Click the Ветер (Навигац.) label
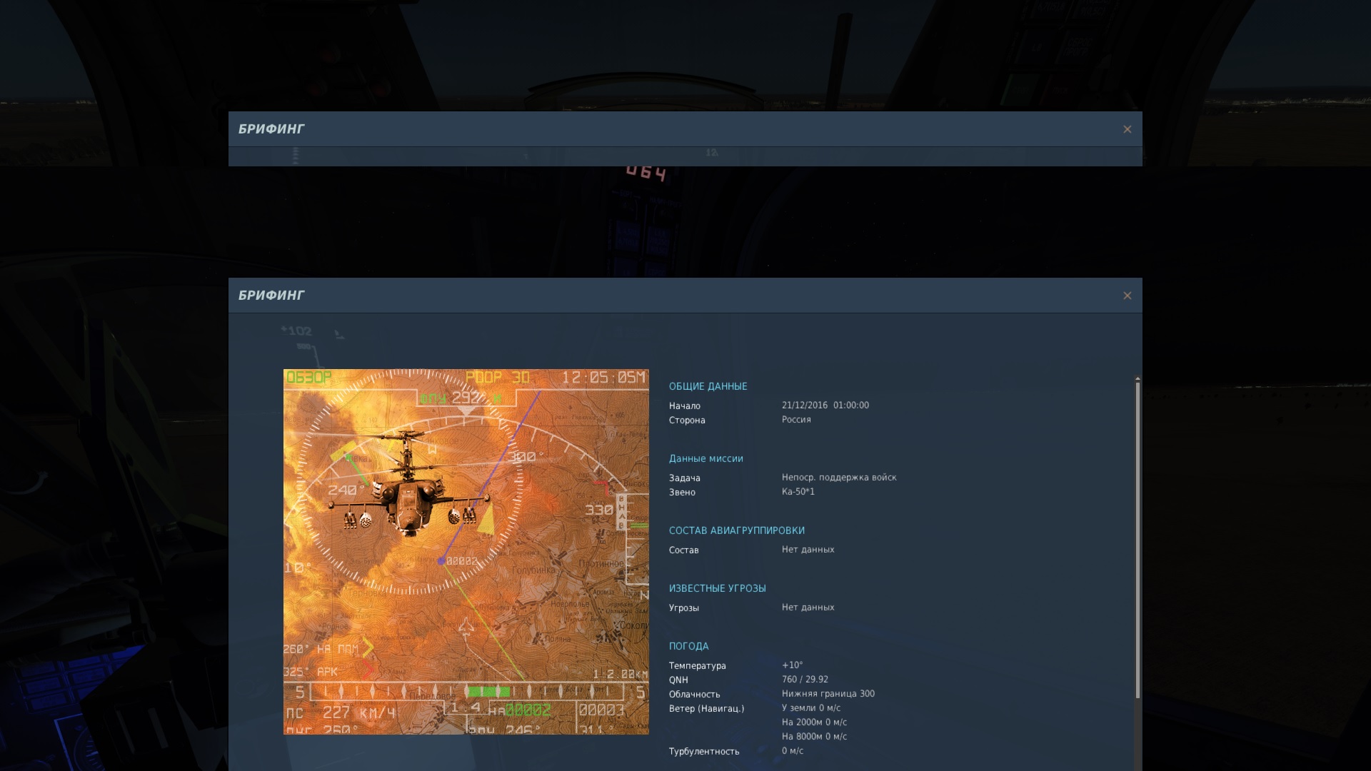Viewport: 1371px width, 771px height. point(706,709)
